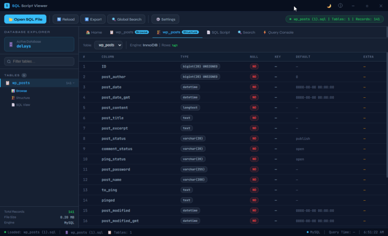The image size is (388, 236).
Task: Click the database file icon in status bar
Action: click(67, 232)
